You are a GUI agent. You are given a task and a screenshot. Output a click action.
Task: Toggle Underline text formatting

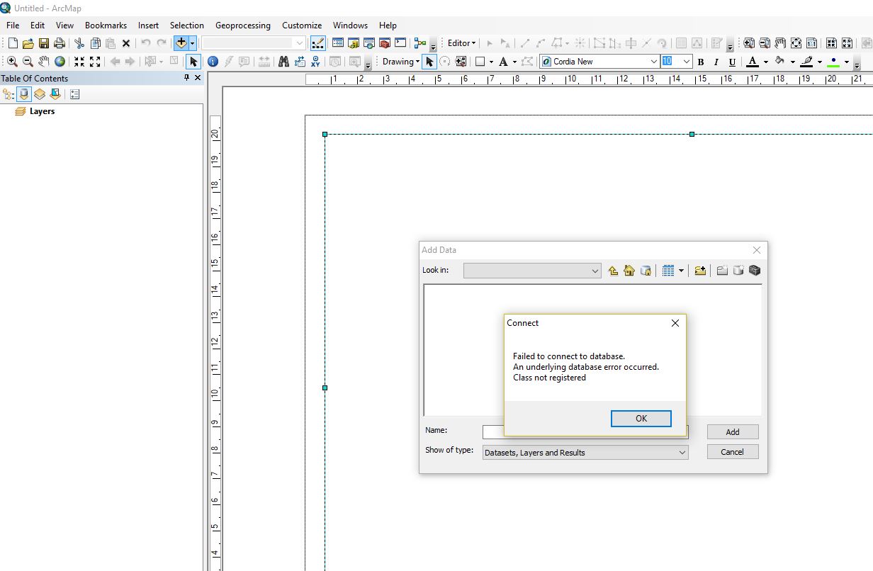tap(732, 62)
